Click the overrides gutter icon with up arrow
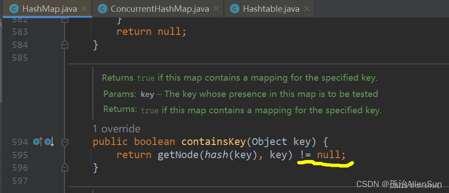Image resolution: width=449 pixels, height=193 pixels. 38,141
